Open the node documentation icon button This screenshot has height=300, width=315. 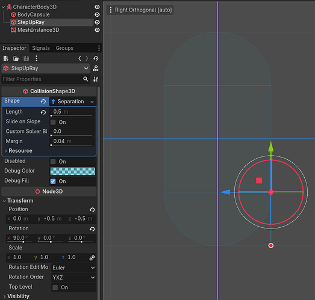(x=96, y=69)
